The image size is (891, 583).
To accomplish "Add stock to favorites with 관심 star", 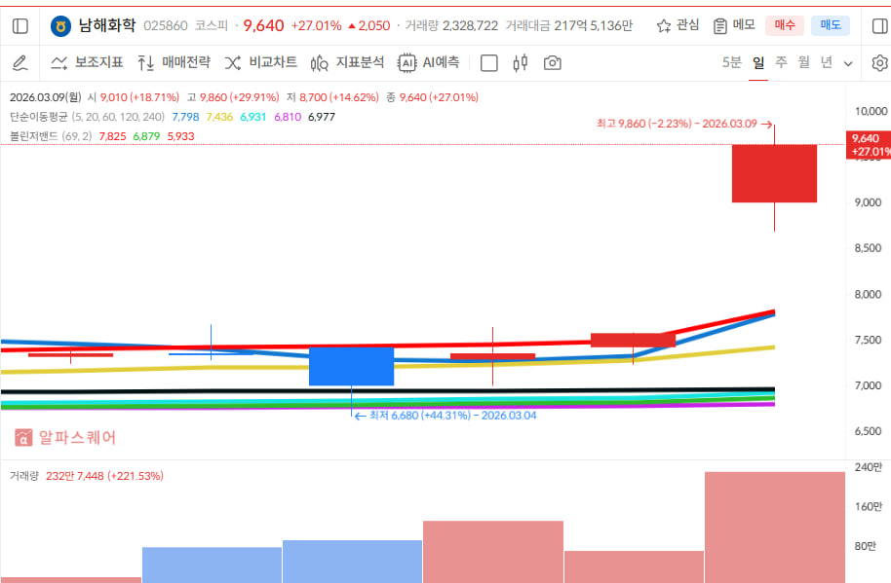I will 678,25.
